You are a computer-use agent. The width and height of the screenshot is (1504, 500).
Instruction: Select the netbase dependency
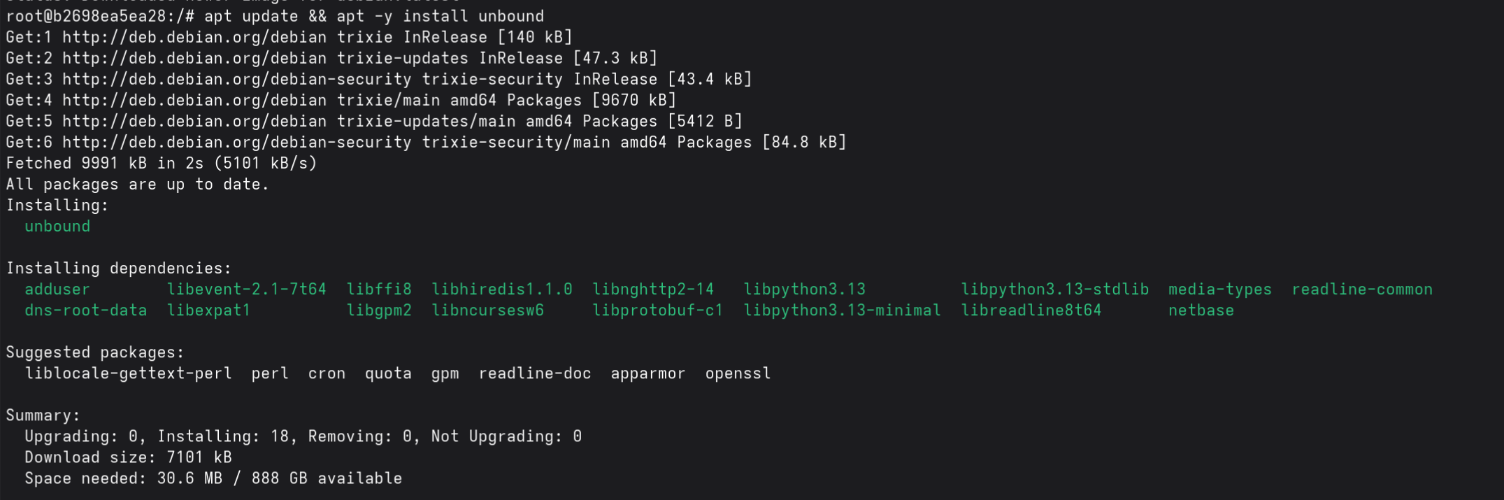(x=1201, y=310)
